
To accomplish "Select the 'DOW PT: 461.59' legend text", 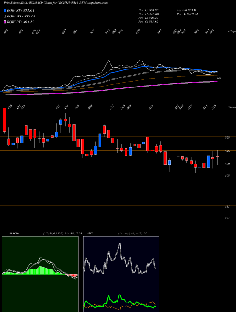I will 20,22.
